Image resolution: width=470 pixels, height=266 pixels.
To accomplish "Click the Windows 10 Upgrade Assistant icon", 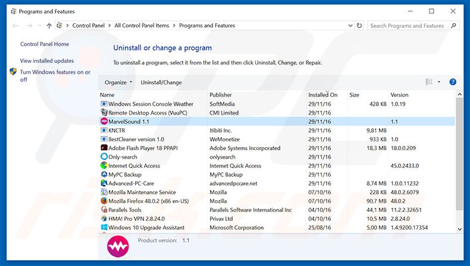I will pos(104,227).
